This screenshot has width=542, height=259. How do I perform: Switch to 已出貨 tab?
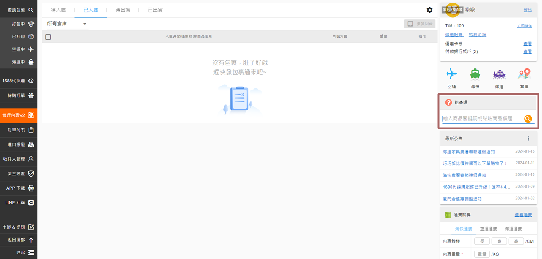tap(155, 10)
